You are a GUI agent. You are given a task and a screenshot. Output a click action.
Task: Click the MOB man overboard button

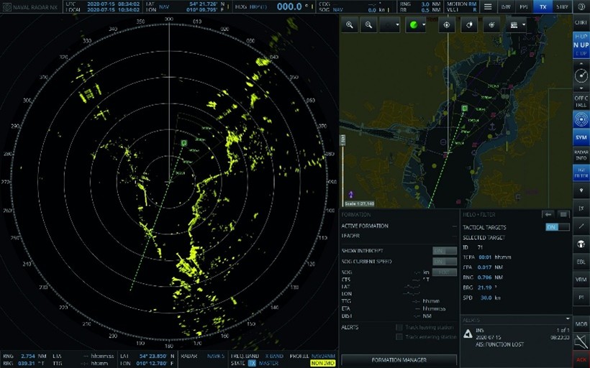coord(581,324)
